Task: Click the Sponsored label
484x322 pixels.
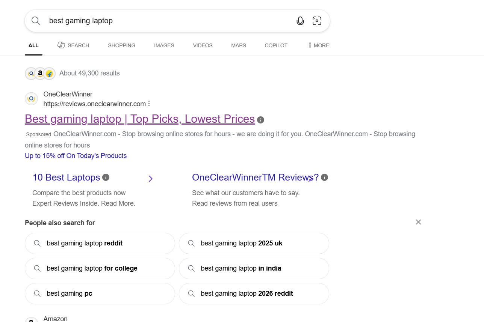Action: click(x=38, y=134)
